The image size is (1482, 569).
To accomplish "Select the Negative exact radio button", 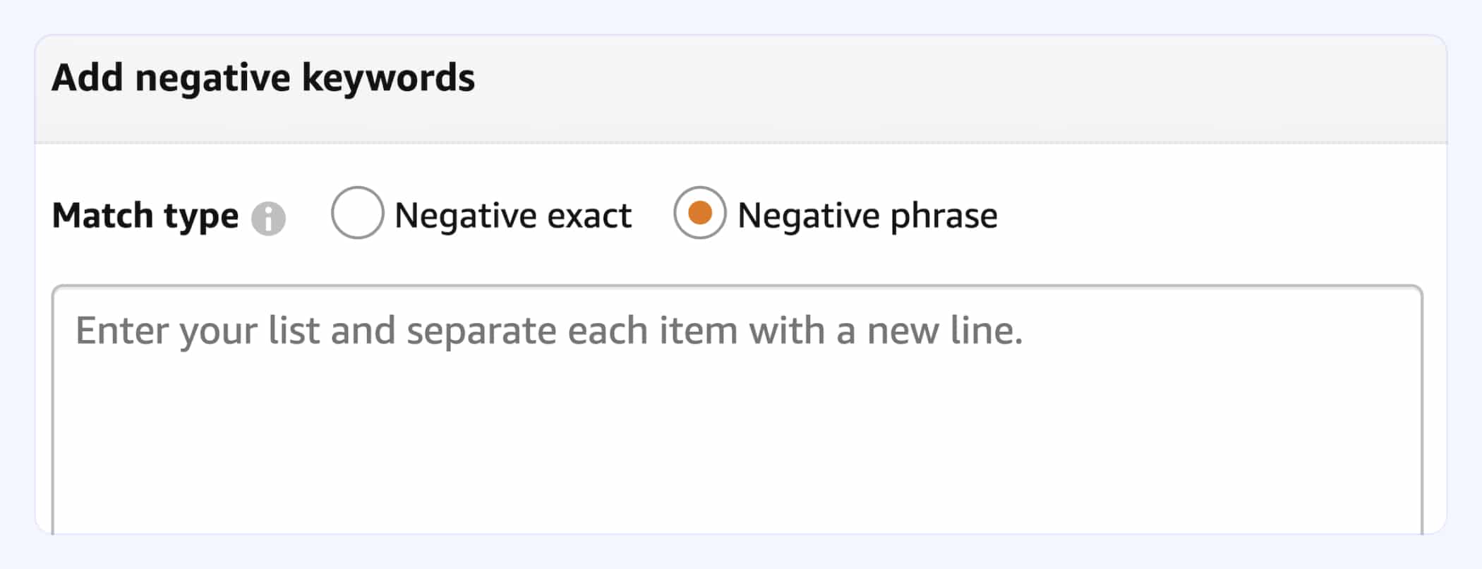I will pos(357,213).
